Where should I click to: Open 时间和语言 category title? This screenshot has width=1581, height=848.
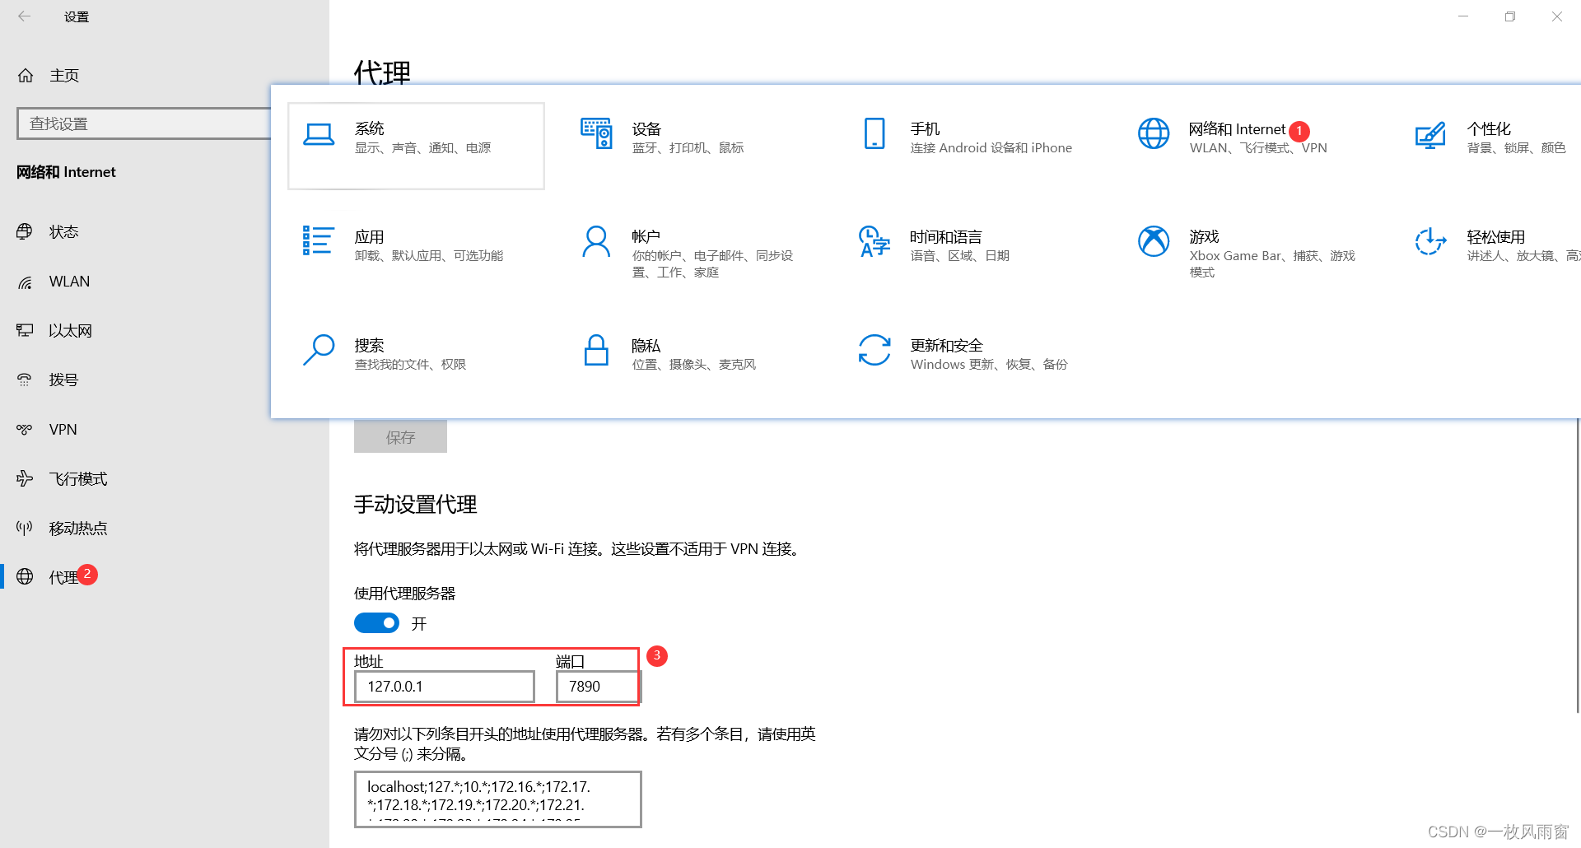click(x=946, y=237)
